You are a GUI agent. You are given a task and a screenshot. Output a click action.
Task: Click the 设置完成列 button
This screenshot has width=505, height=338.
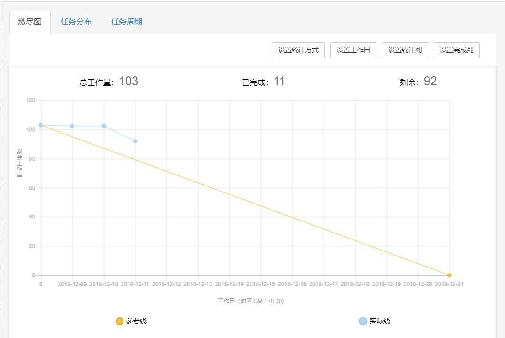point(456,50)
